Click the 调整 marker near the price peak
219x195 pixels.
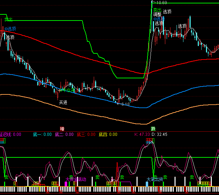(157, 15)
